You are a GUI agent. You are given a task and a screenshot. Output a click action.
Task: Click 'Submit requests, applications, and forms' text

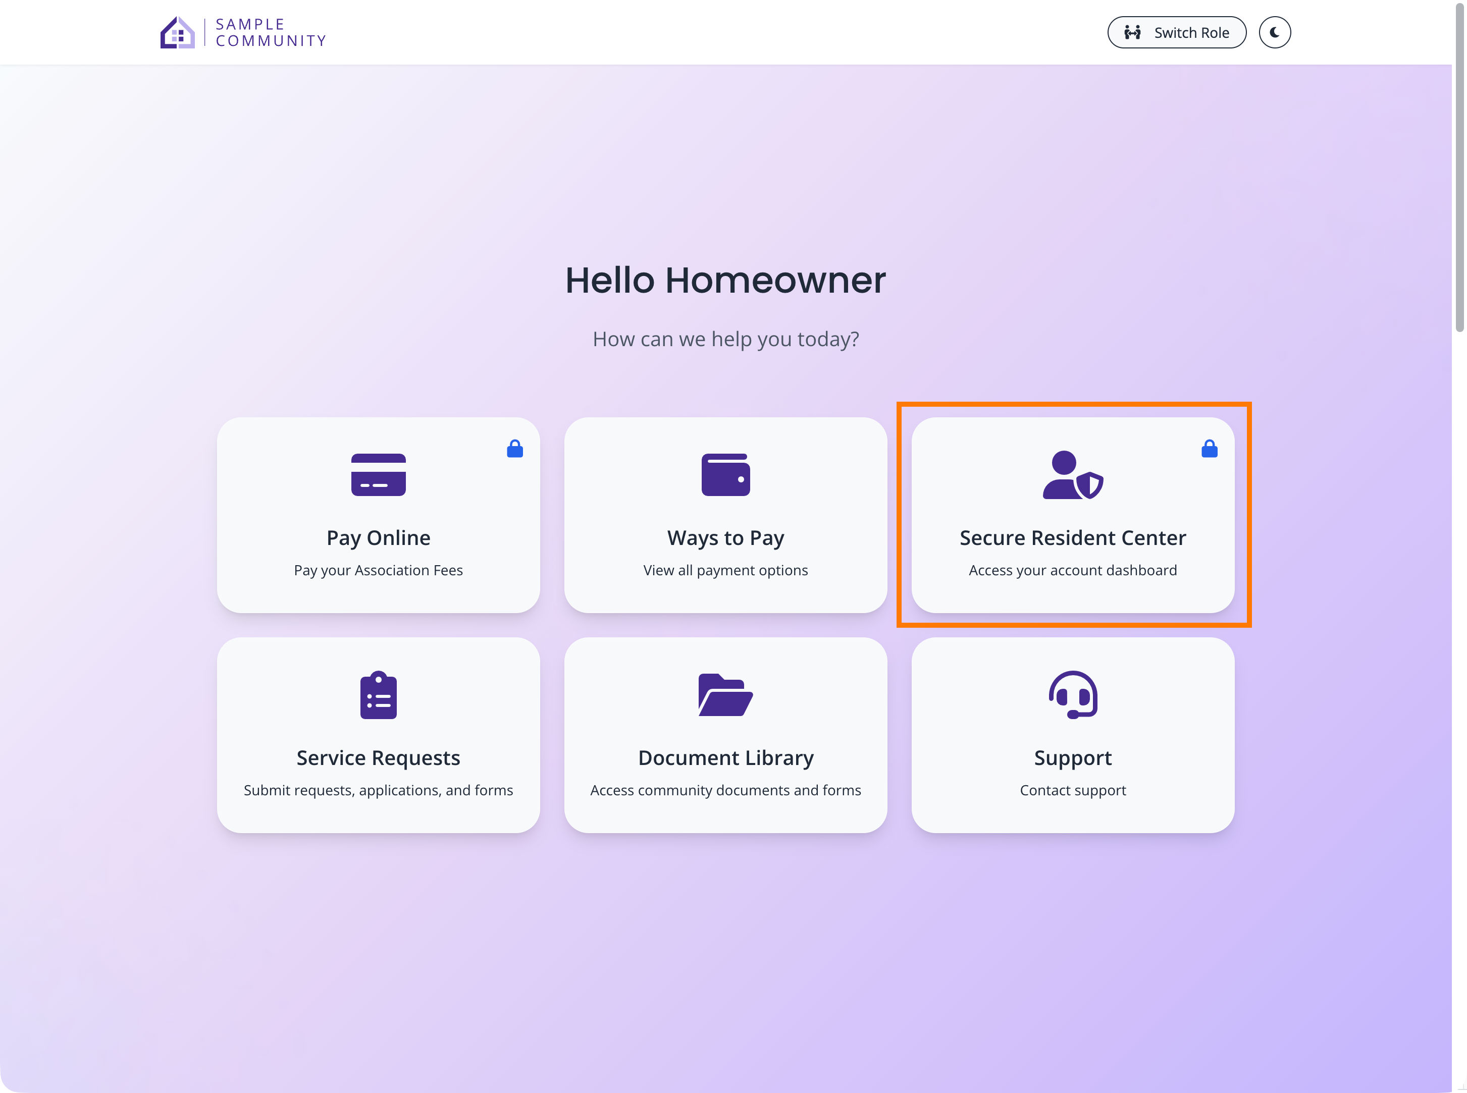click(379, 790)
